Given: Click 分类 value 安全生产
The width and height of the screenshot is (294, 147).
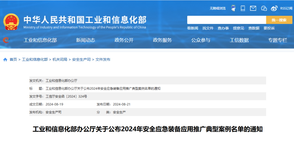Looking at the screenshot, I should coord(119,112).
